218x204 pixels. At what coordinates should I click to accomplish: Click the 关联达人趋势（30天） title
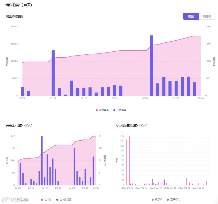click(19, 125)
